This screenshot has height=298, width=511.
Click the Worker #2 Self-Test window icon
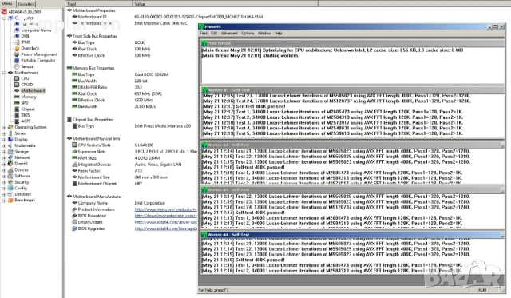(204, 145)
